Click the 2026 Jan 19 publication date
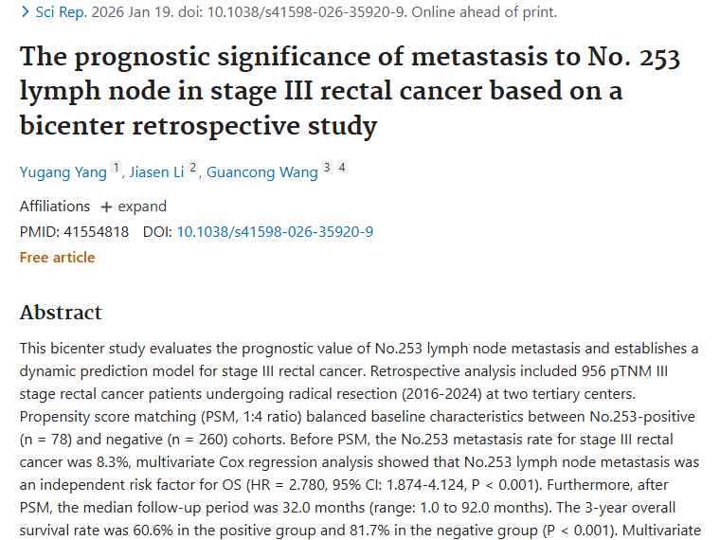Viewport: 720px width, 540px height. [x=133, y=12]
